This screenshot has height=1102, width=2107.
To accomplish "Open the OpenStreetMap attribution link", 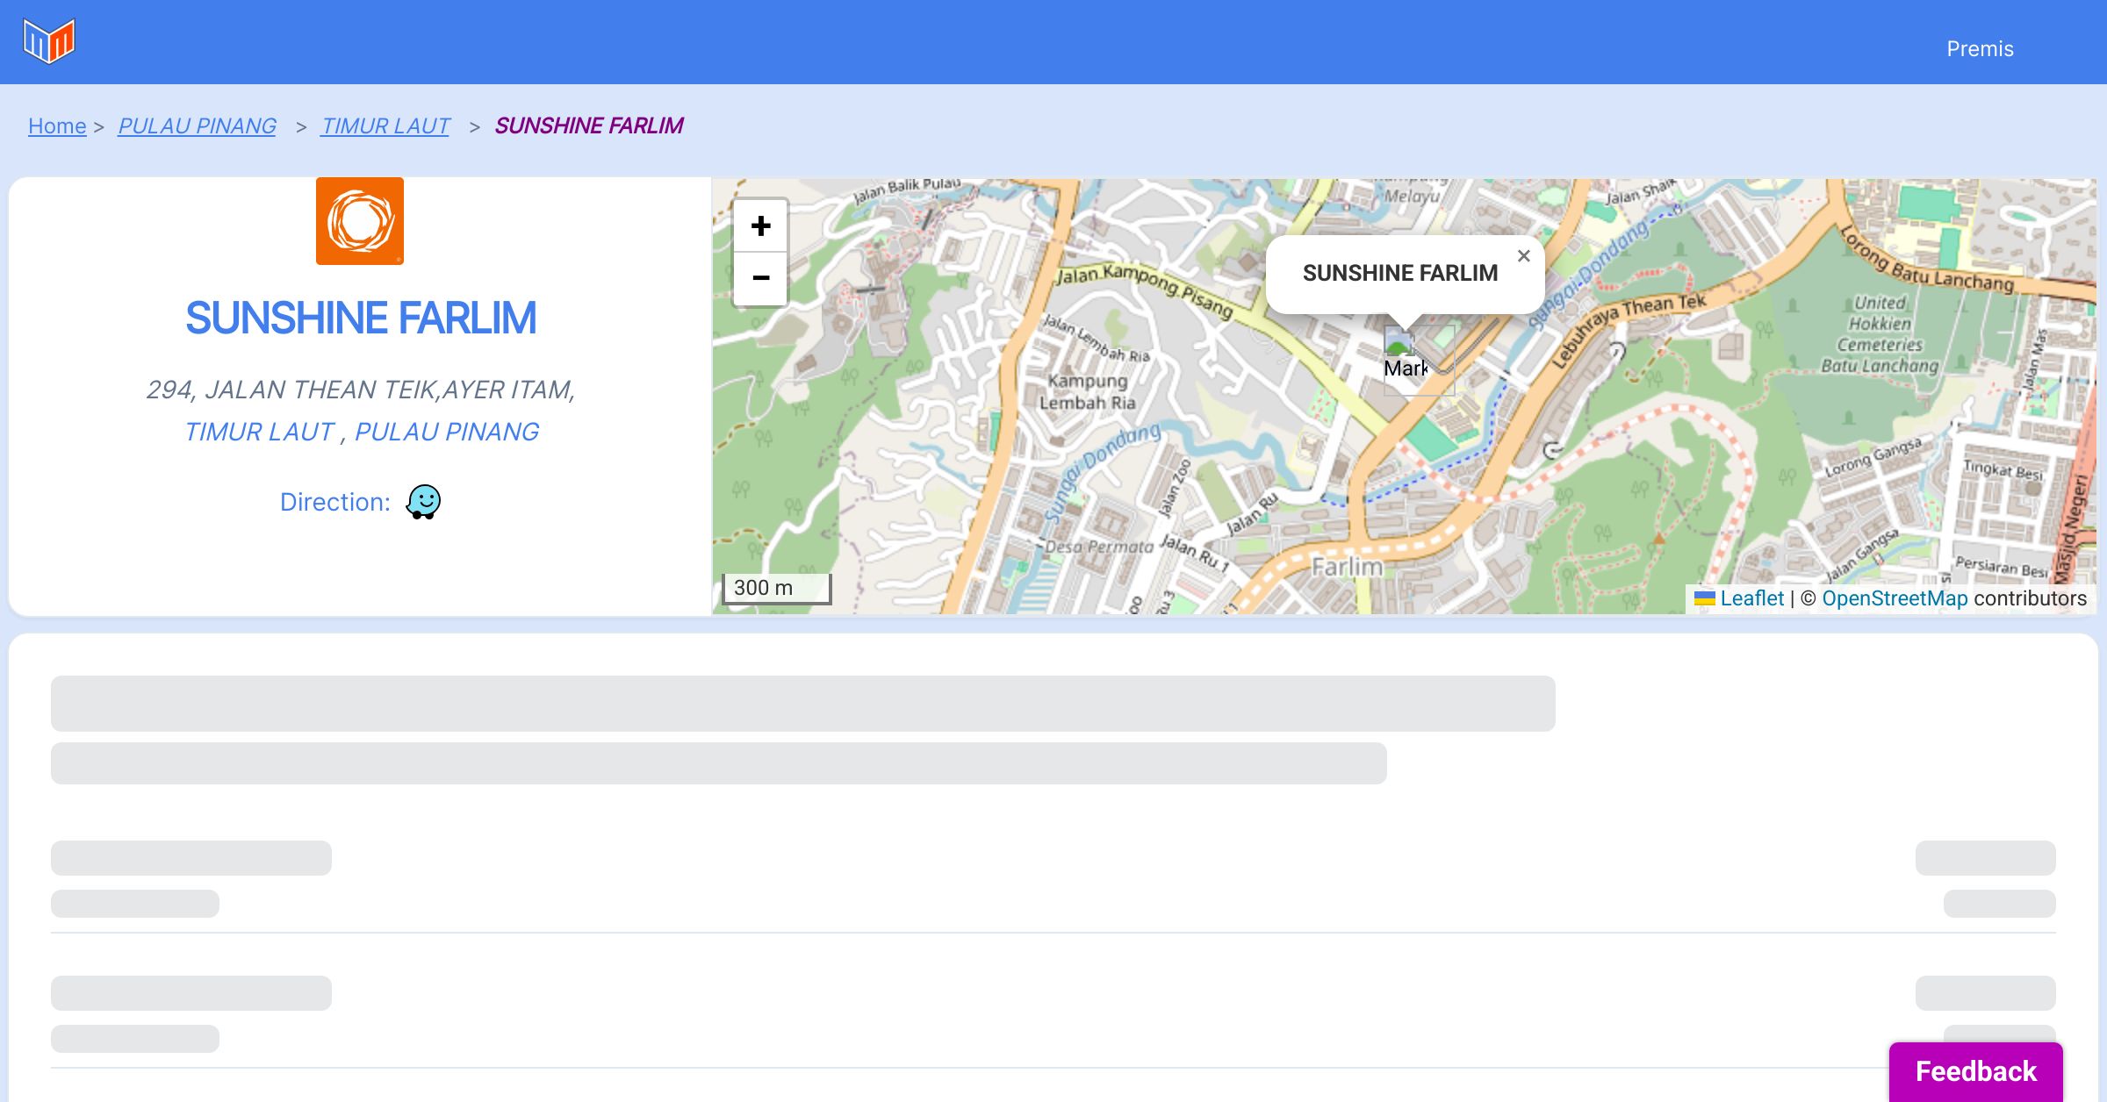I will (x=1894, y=598).
